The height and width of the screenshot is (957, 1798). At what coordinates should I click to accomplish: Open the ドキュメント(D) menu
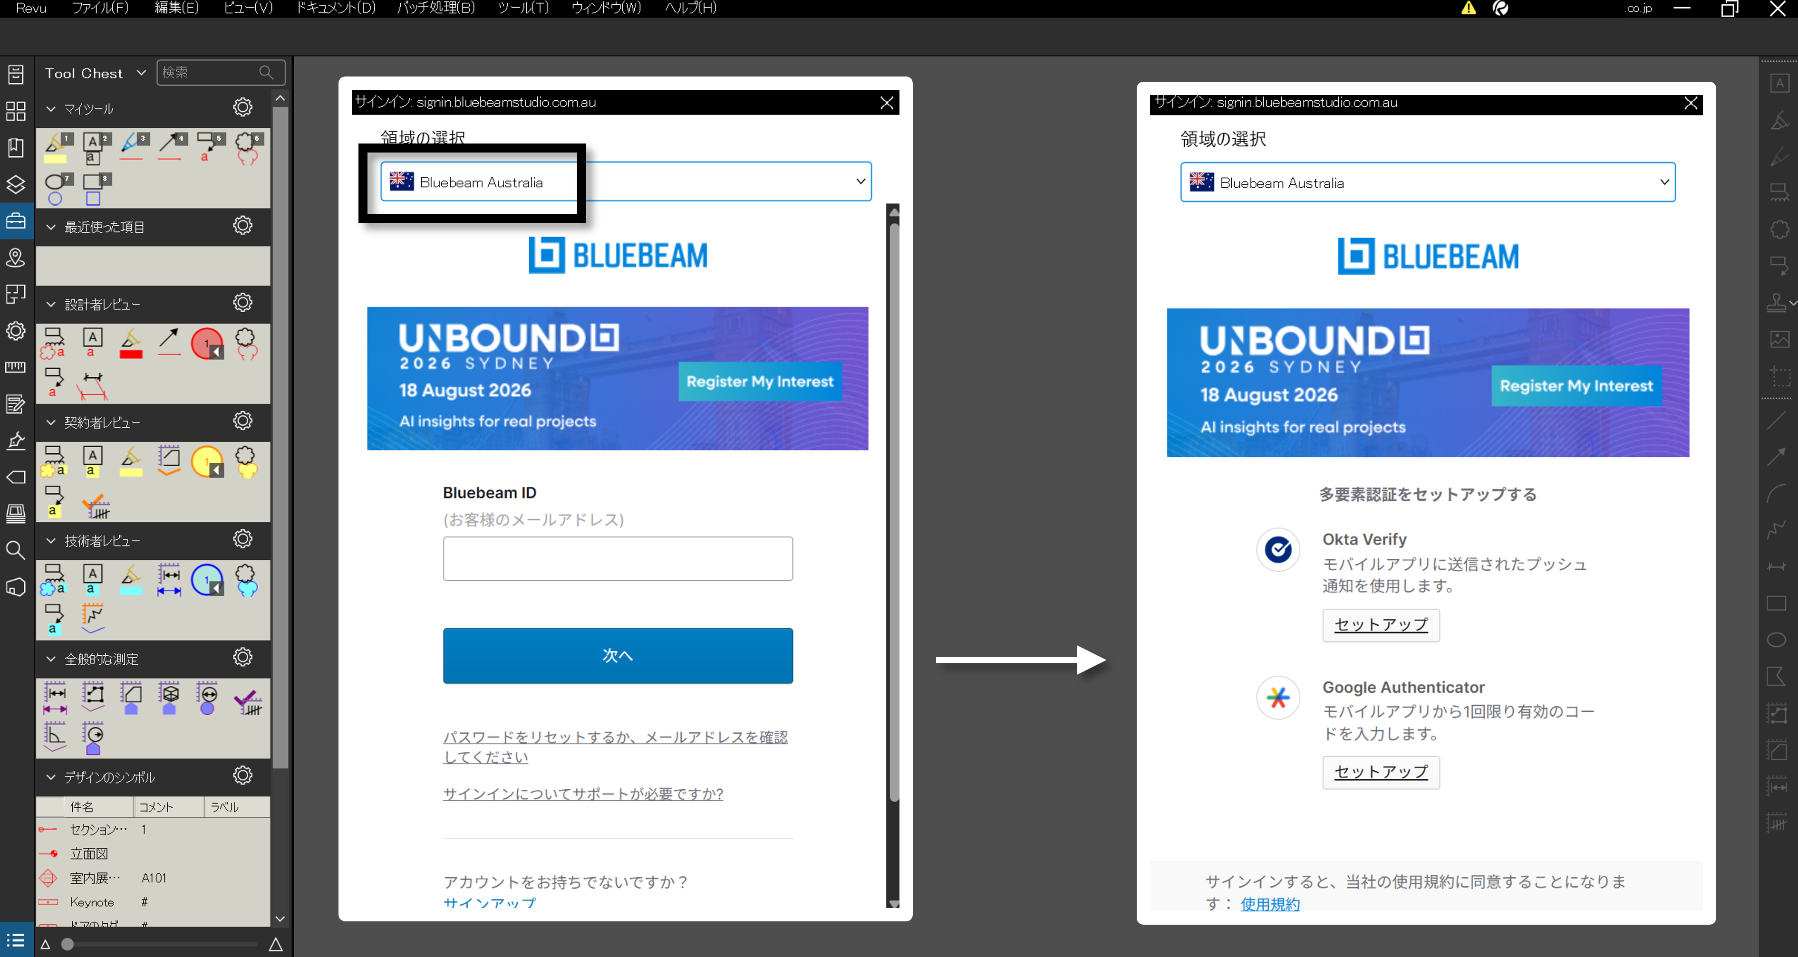(x=336, y=9)
